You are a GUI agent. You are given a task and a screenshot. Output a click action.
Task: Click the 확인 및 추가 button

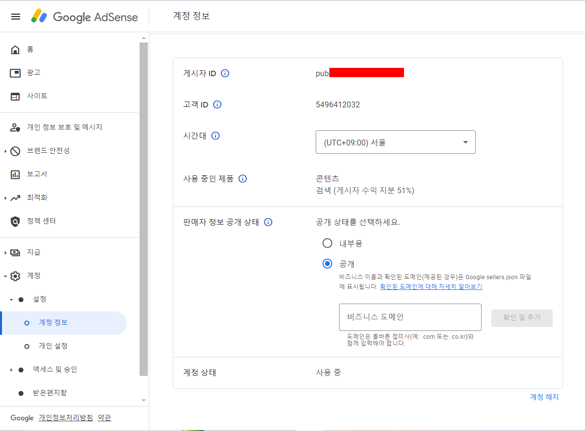[x=522, y=318]
